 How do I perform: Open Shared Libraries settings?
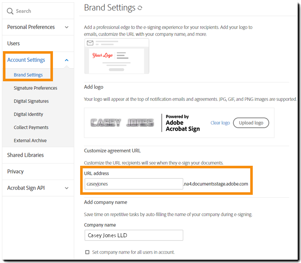point(25,155)
